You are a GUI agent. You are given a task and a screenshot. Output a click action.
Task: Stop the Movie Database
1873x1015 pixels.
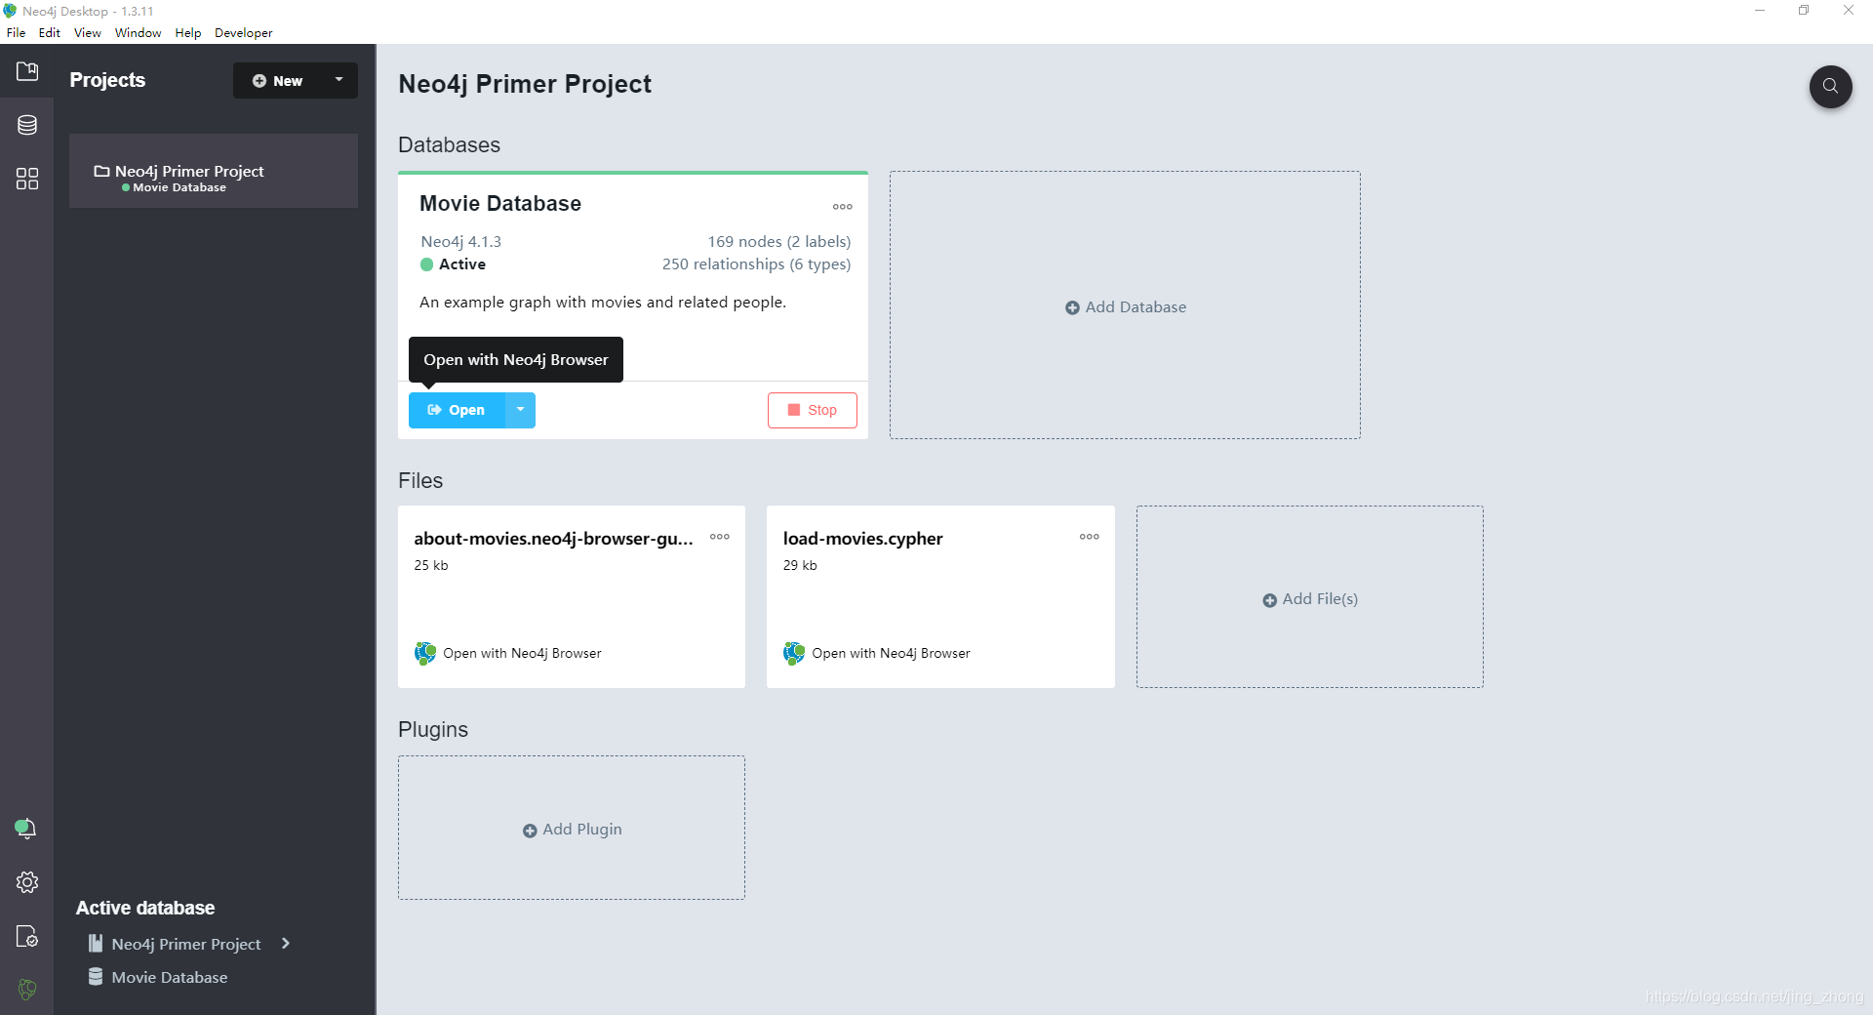tap(813, 410)
